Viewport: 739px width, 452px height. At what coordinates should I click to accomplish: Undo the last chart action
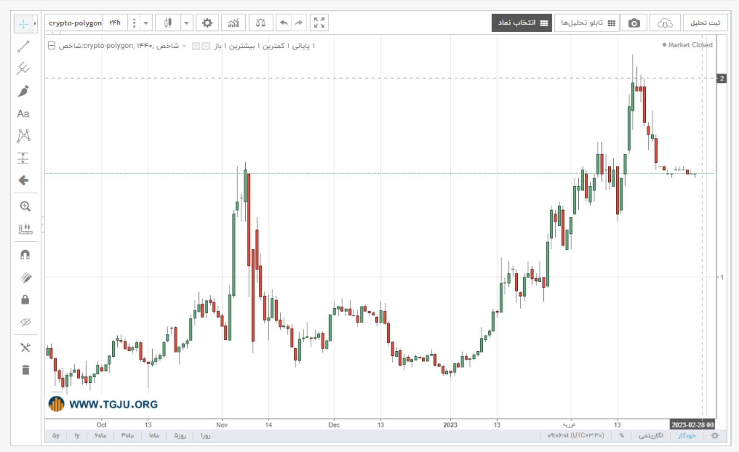284,23
